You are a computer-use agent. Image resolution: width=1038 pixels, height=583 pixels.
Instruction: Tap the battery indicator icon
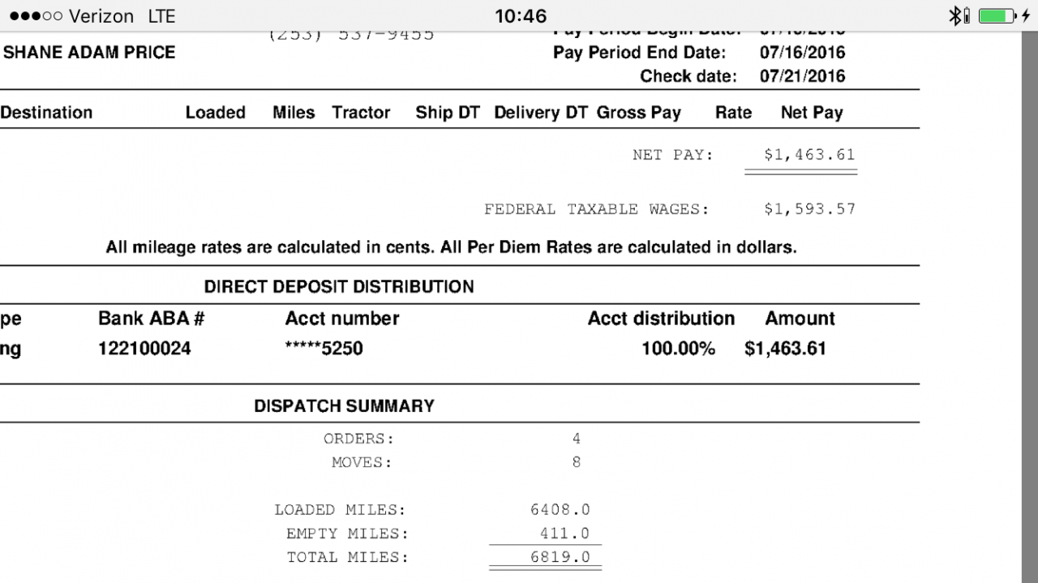click(x=998, y=15)
